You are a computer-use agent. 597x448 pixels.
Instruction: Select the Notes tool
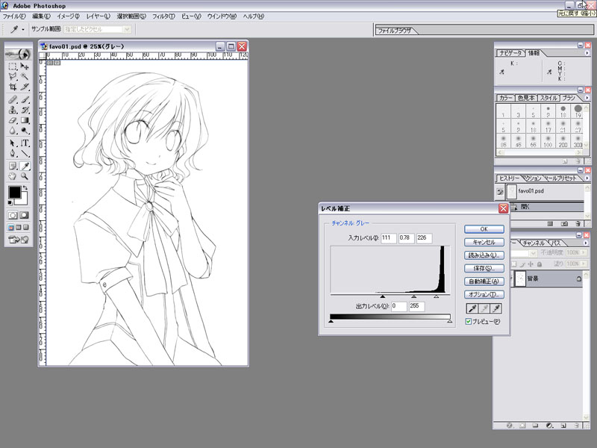pos(13,166)
